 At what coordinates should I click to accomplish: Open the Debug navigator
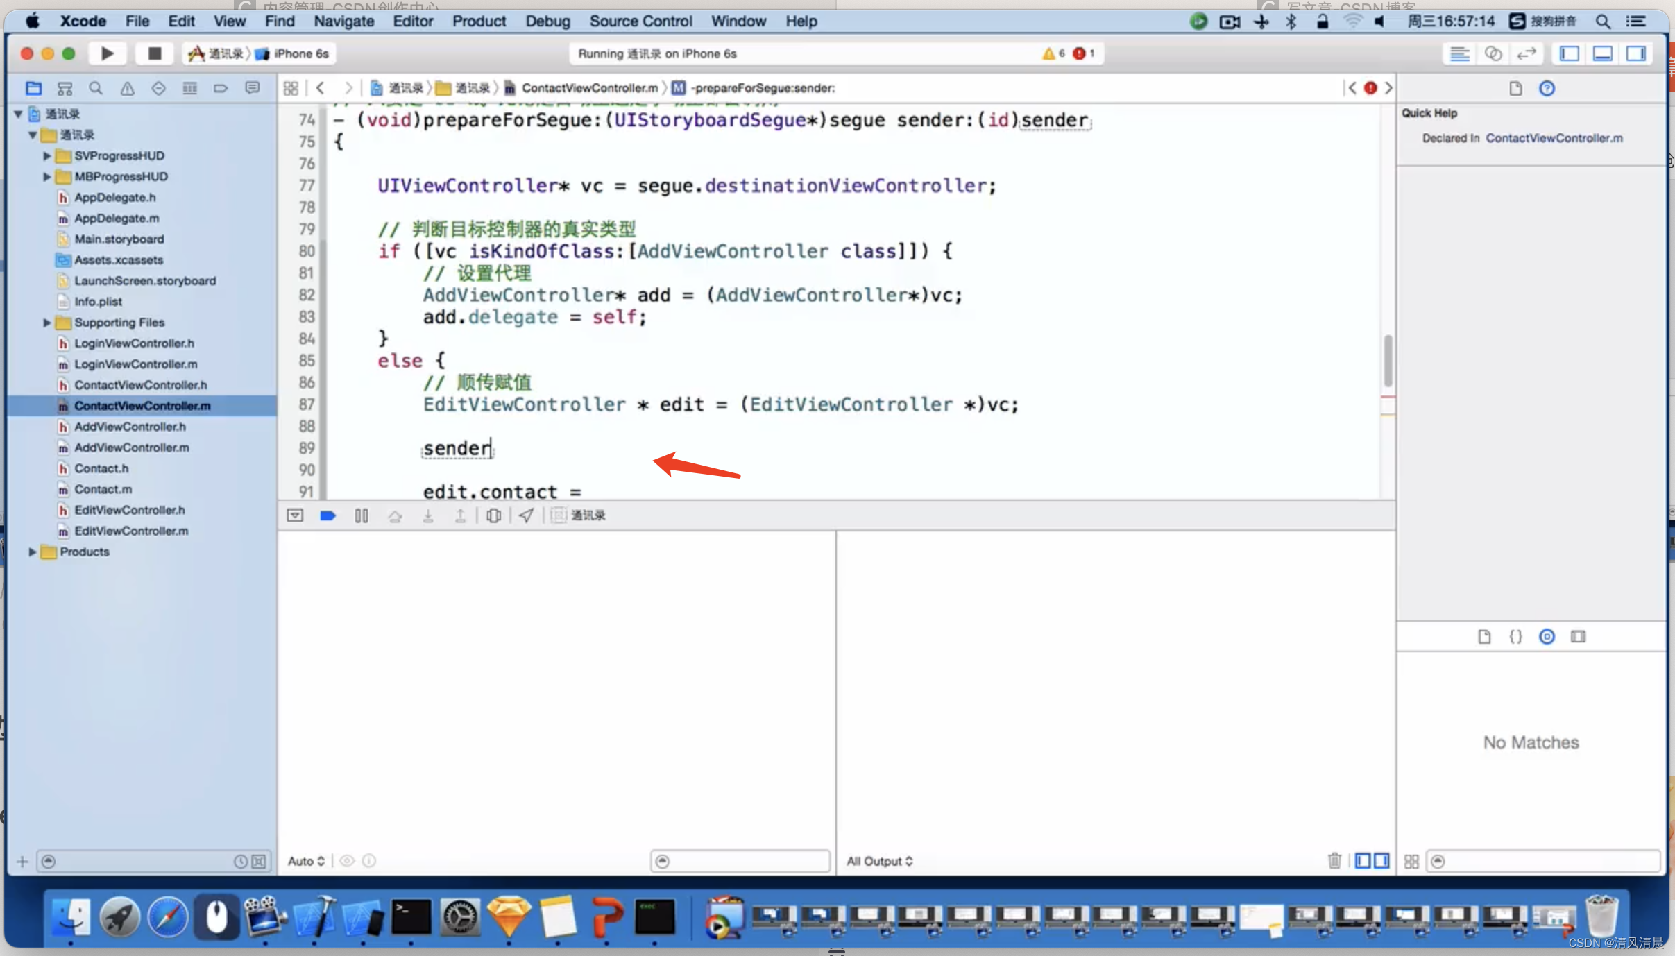click(x=189, y=88)
